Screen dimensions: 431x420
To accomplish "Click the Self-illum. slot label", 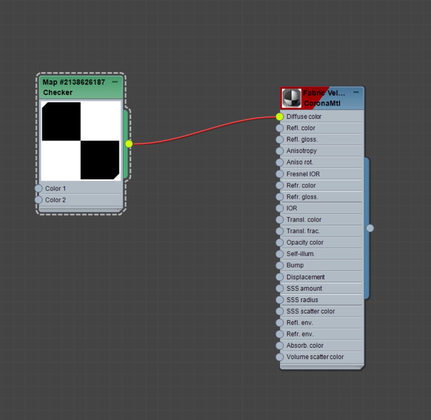I will pyautogui.click(x=300, y=254).
